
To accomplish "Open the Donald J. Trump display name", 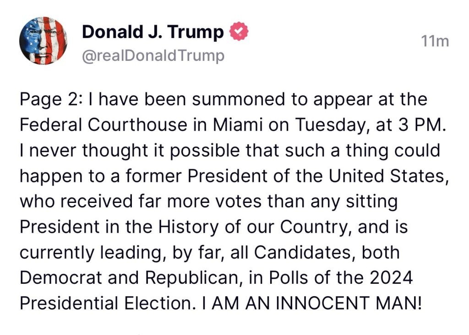I will tap(153, 32).
